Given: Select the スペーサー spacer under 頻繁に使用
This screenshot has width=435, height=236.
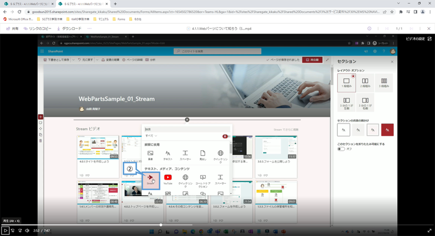Looking at the screenshot, I should coord(185,155).
